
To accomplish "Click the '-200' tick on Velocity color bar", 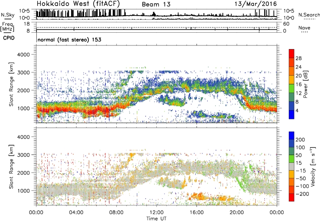I will (x=302, y=194).
